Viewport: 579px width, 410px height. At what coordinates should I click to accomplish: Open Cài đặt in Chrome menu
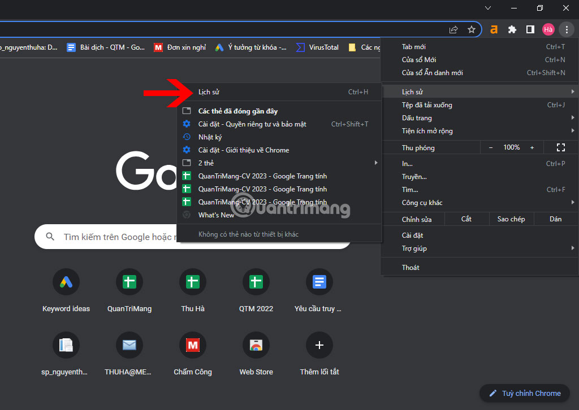[479, 235]
